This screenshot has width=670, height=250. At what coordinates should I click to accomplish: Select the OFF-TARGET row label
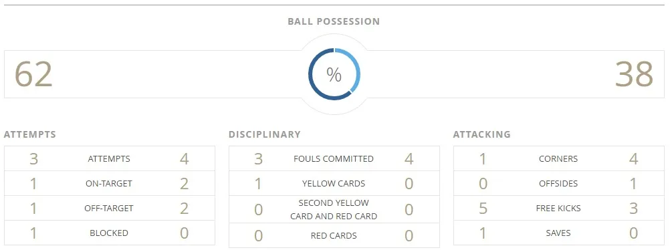[x=109, y=209]
